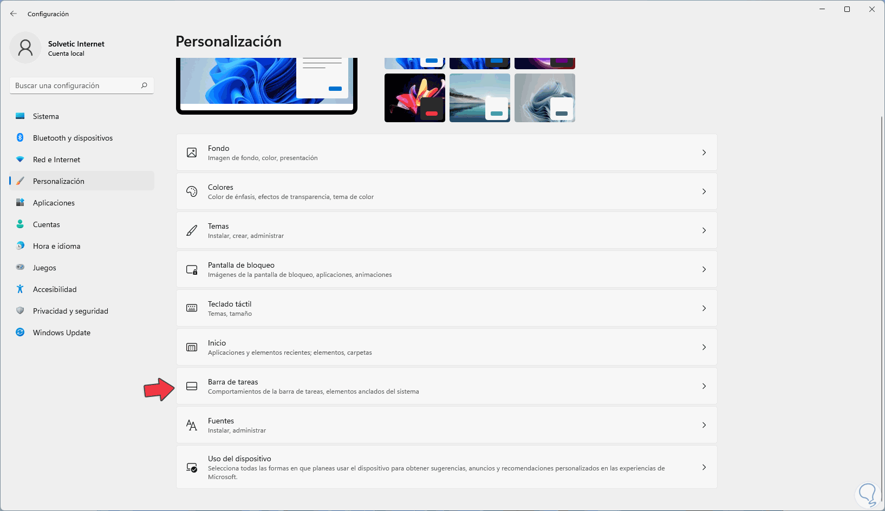Expand Pantalla de bloqueo chevron arrow

click(x=704, y=269)
